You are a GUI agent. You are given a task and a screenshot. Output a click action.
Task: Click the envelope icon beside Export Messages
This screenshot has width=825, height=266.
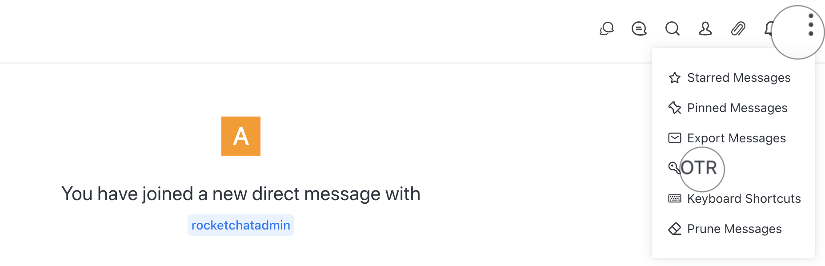[x=674, y=138]
